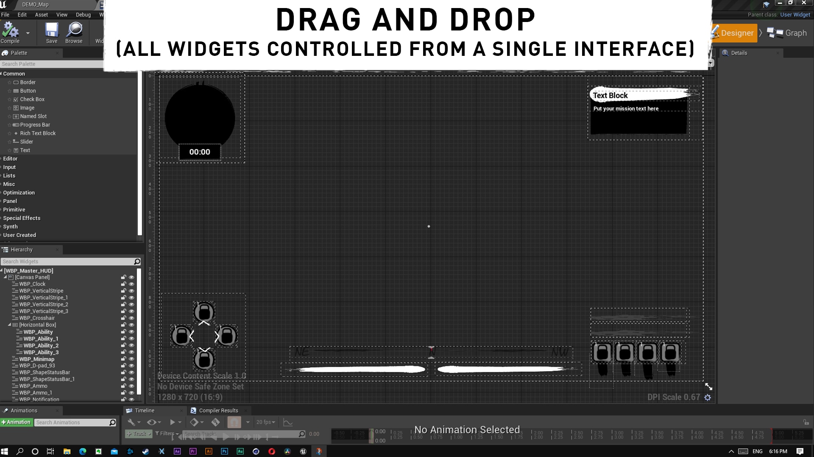The image size is (814, 457).
Task: Open Unreal Engine from Windows taskbar
Action: point(303,451)
